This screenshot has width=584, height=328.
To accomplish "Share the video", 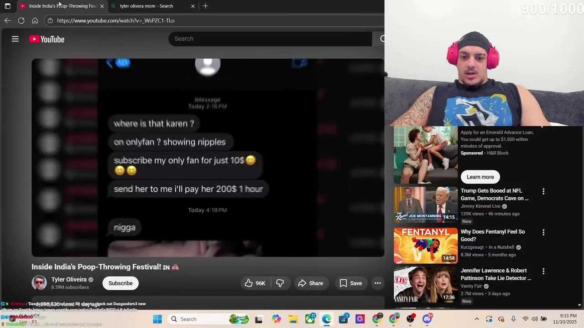I will tap(310, 283).
